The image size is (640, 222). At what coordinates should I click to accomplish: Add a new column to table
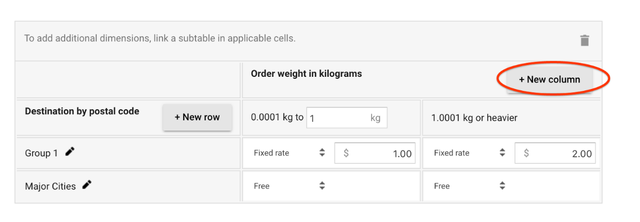pyautogui.click(x=549, y=79)
